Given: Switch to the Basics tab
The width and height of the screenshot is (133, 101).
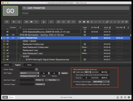Looking at the screenshot, I should pos(7,65).
